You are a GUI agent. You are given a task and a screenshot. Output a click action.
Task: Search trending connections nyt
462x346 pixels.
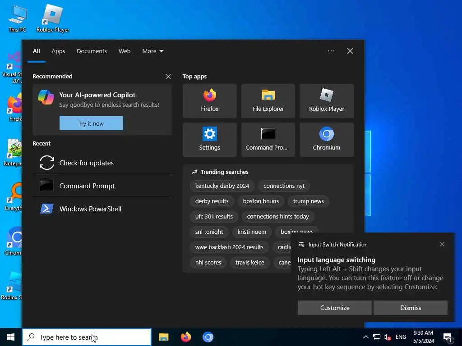click(x=284, y=186)
